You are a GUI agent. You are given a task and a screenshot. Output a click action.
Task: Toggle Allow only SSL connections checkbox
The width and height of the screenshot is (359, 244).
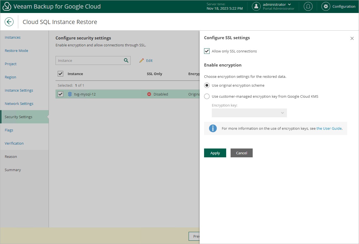click(x=207, y=51)
